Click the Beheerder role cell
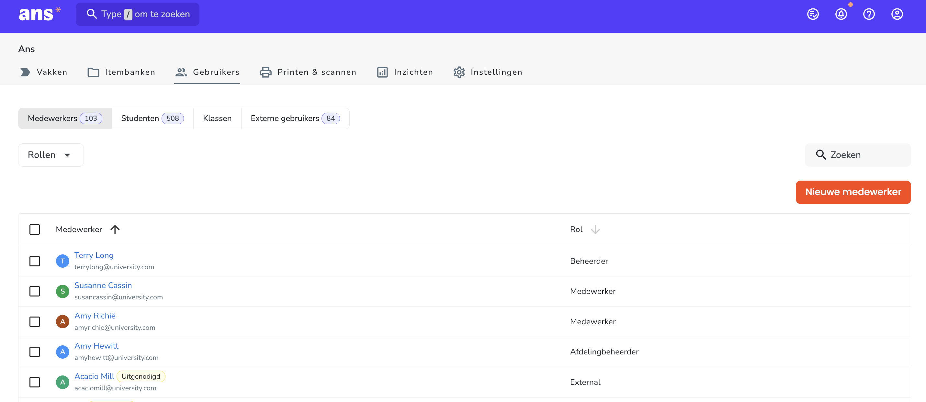This screenshot has height=402, width=926. [x=589, y=261]
